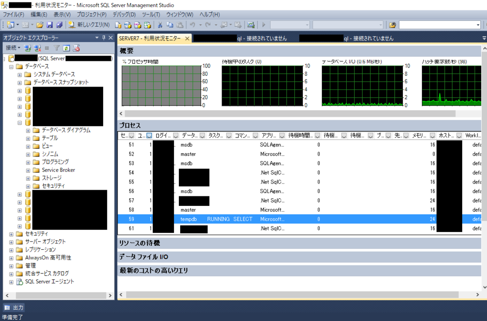The width and height of the screenshot is (487, 321).
Task: Open the ファイル(F) menu
Action: click(x=13, y=15)
